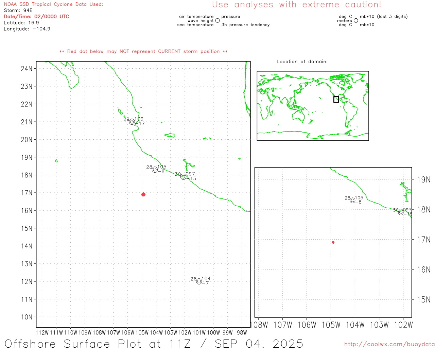Click the 'mb*10 (last 3 digits)' legend label

[x=384, y=17]
